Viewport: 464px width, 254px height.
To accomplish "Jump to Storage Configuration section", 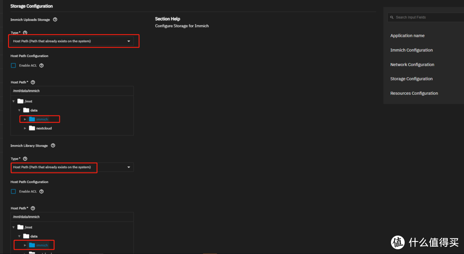I will click(x=411, y=79).
